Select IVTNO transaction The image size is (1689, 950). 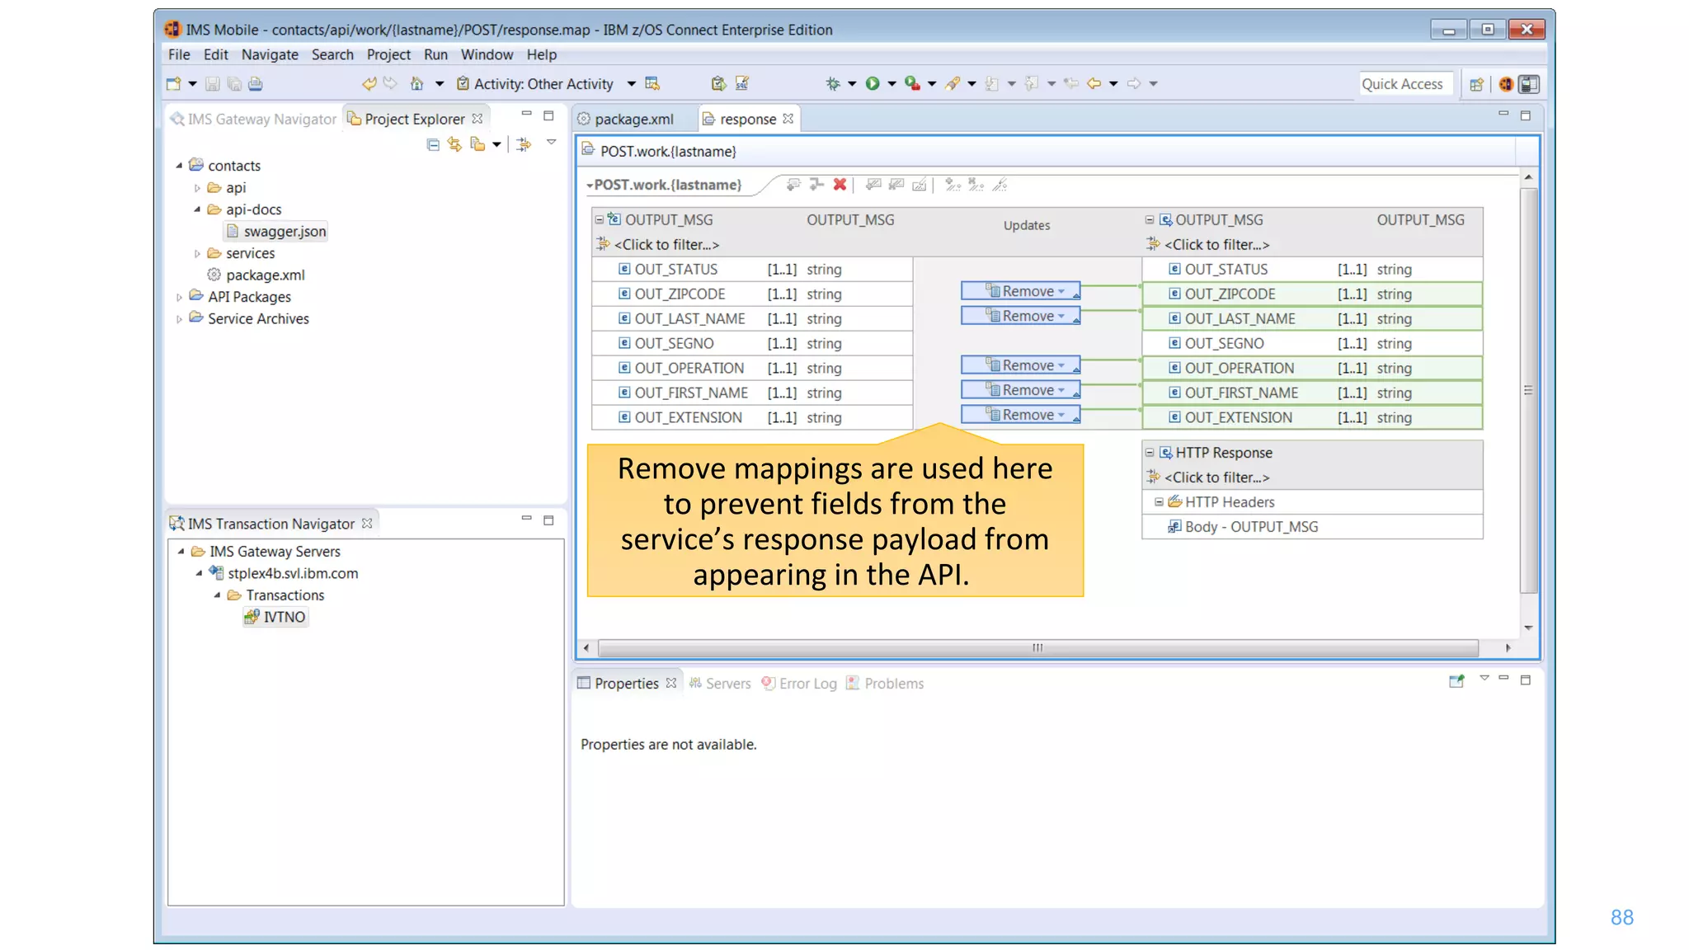[x=275, y=617]
